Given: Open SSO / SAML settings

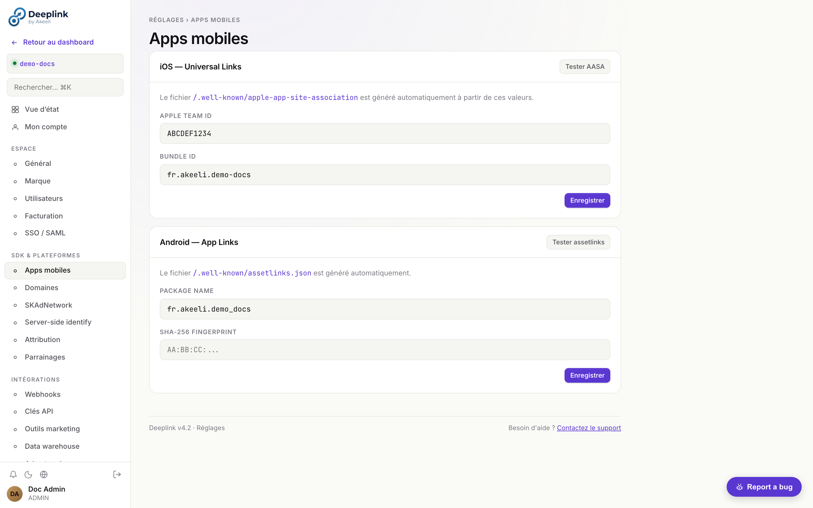Looking at the screenshot, I should click(65, 233).
